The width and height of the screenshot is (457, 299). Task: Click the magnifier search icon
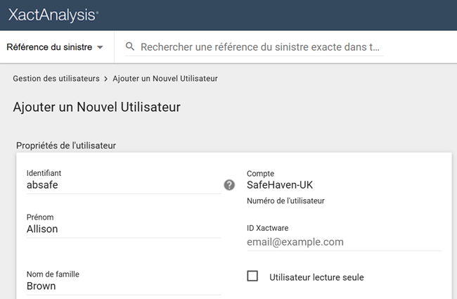click(x=130, y=47)
